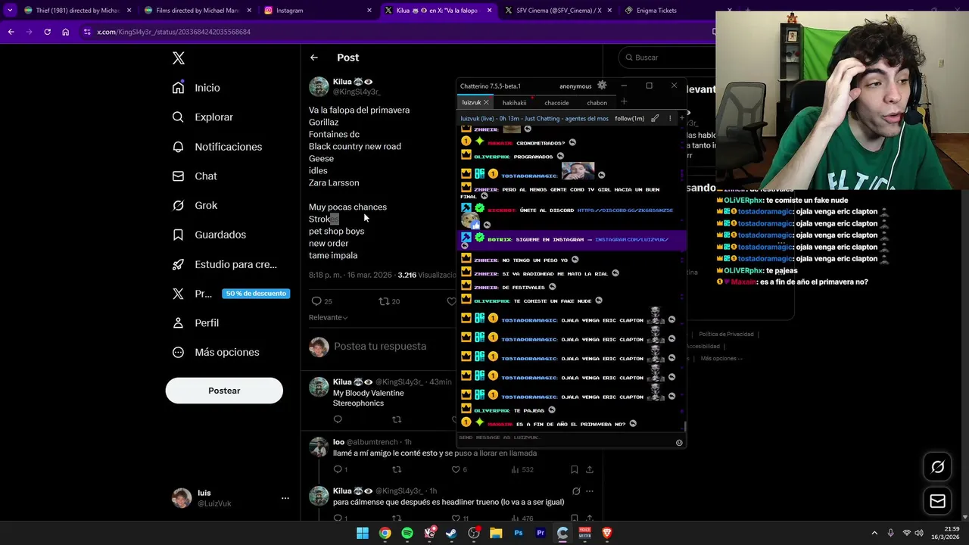Open the Chat messages section
969x545 pixels.
pyautogui.click(x=195, y=176)
